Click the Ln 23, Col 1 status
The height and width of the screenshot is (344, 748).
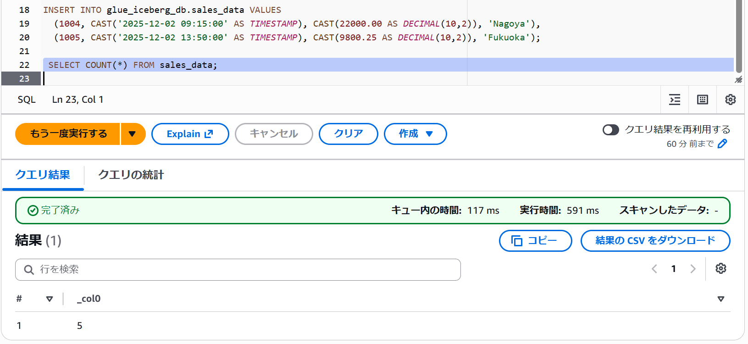[78, 100]
